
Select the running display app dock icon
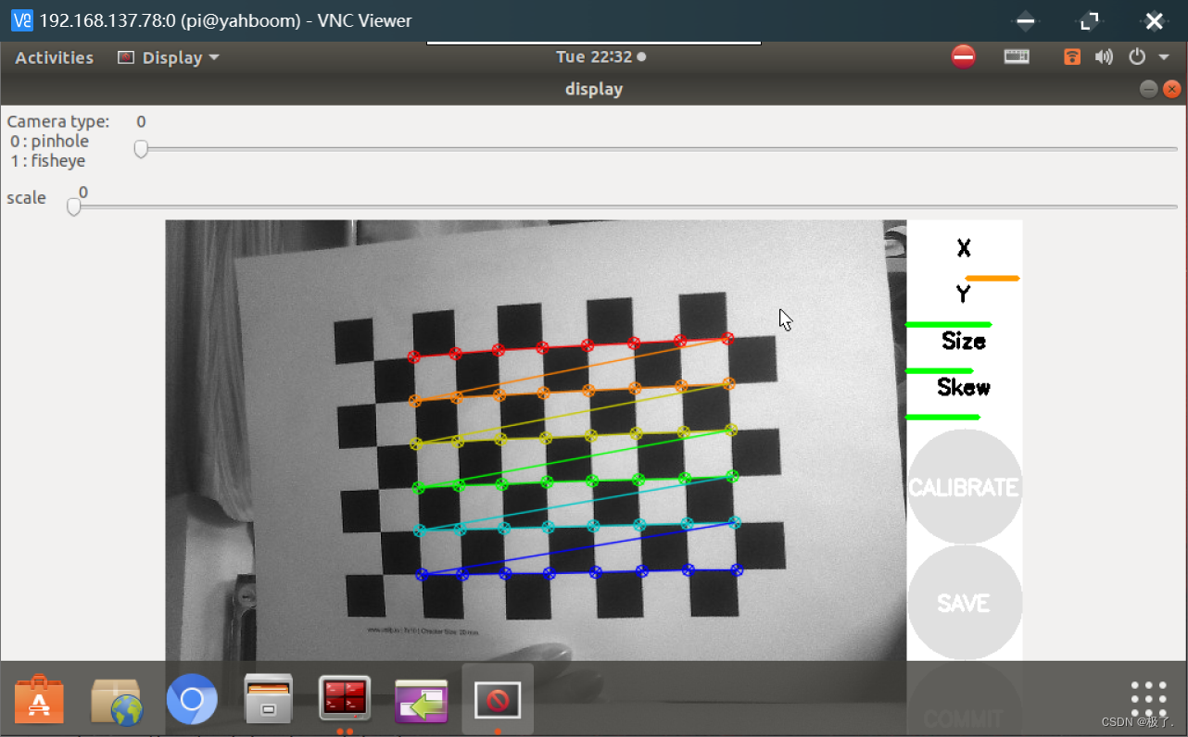[498, 700]
